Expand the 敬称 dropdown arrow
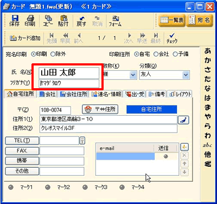The image size is (217, 204). pyautogui.click(x=133, y=75)
